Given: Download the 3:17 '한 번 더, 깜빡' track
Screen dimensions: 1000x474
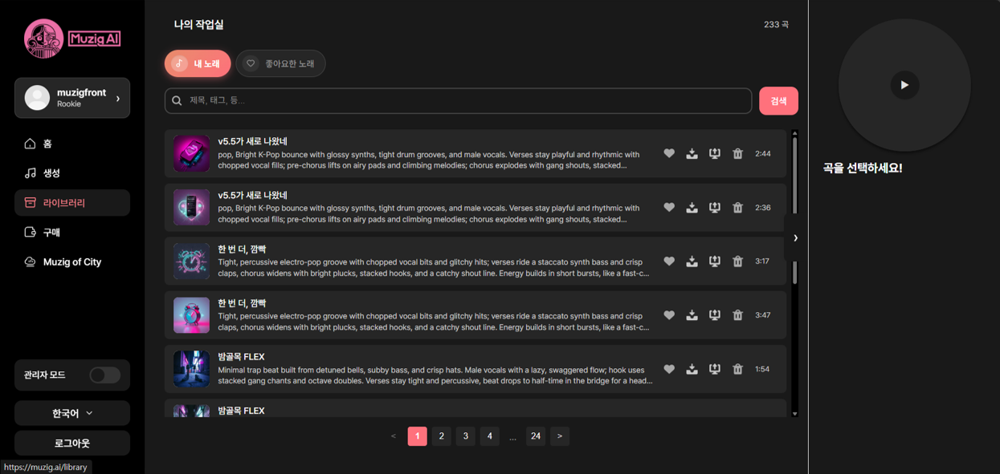Looking at the screenshot, I should [x=692, y=261].
